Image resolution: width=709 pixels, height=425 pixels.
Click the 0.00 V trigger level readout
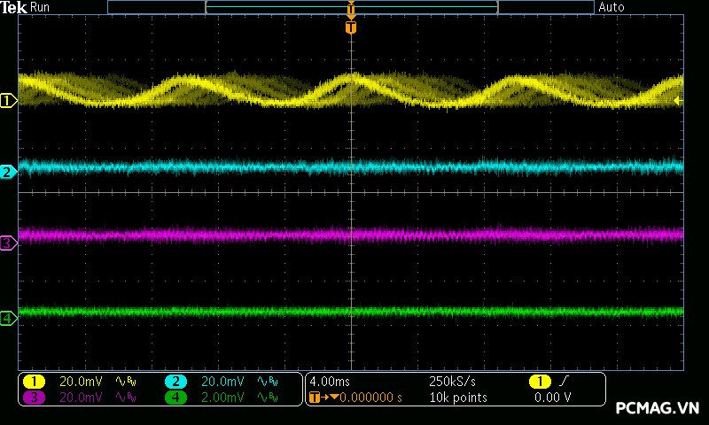pyautogui.click(x=552, y=398)
